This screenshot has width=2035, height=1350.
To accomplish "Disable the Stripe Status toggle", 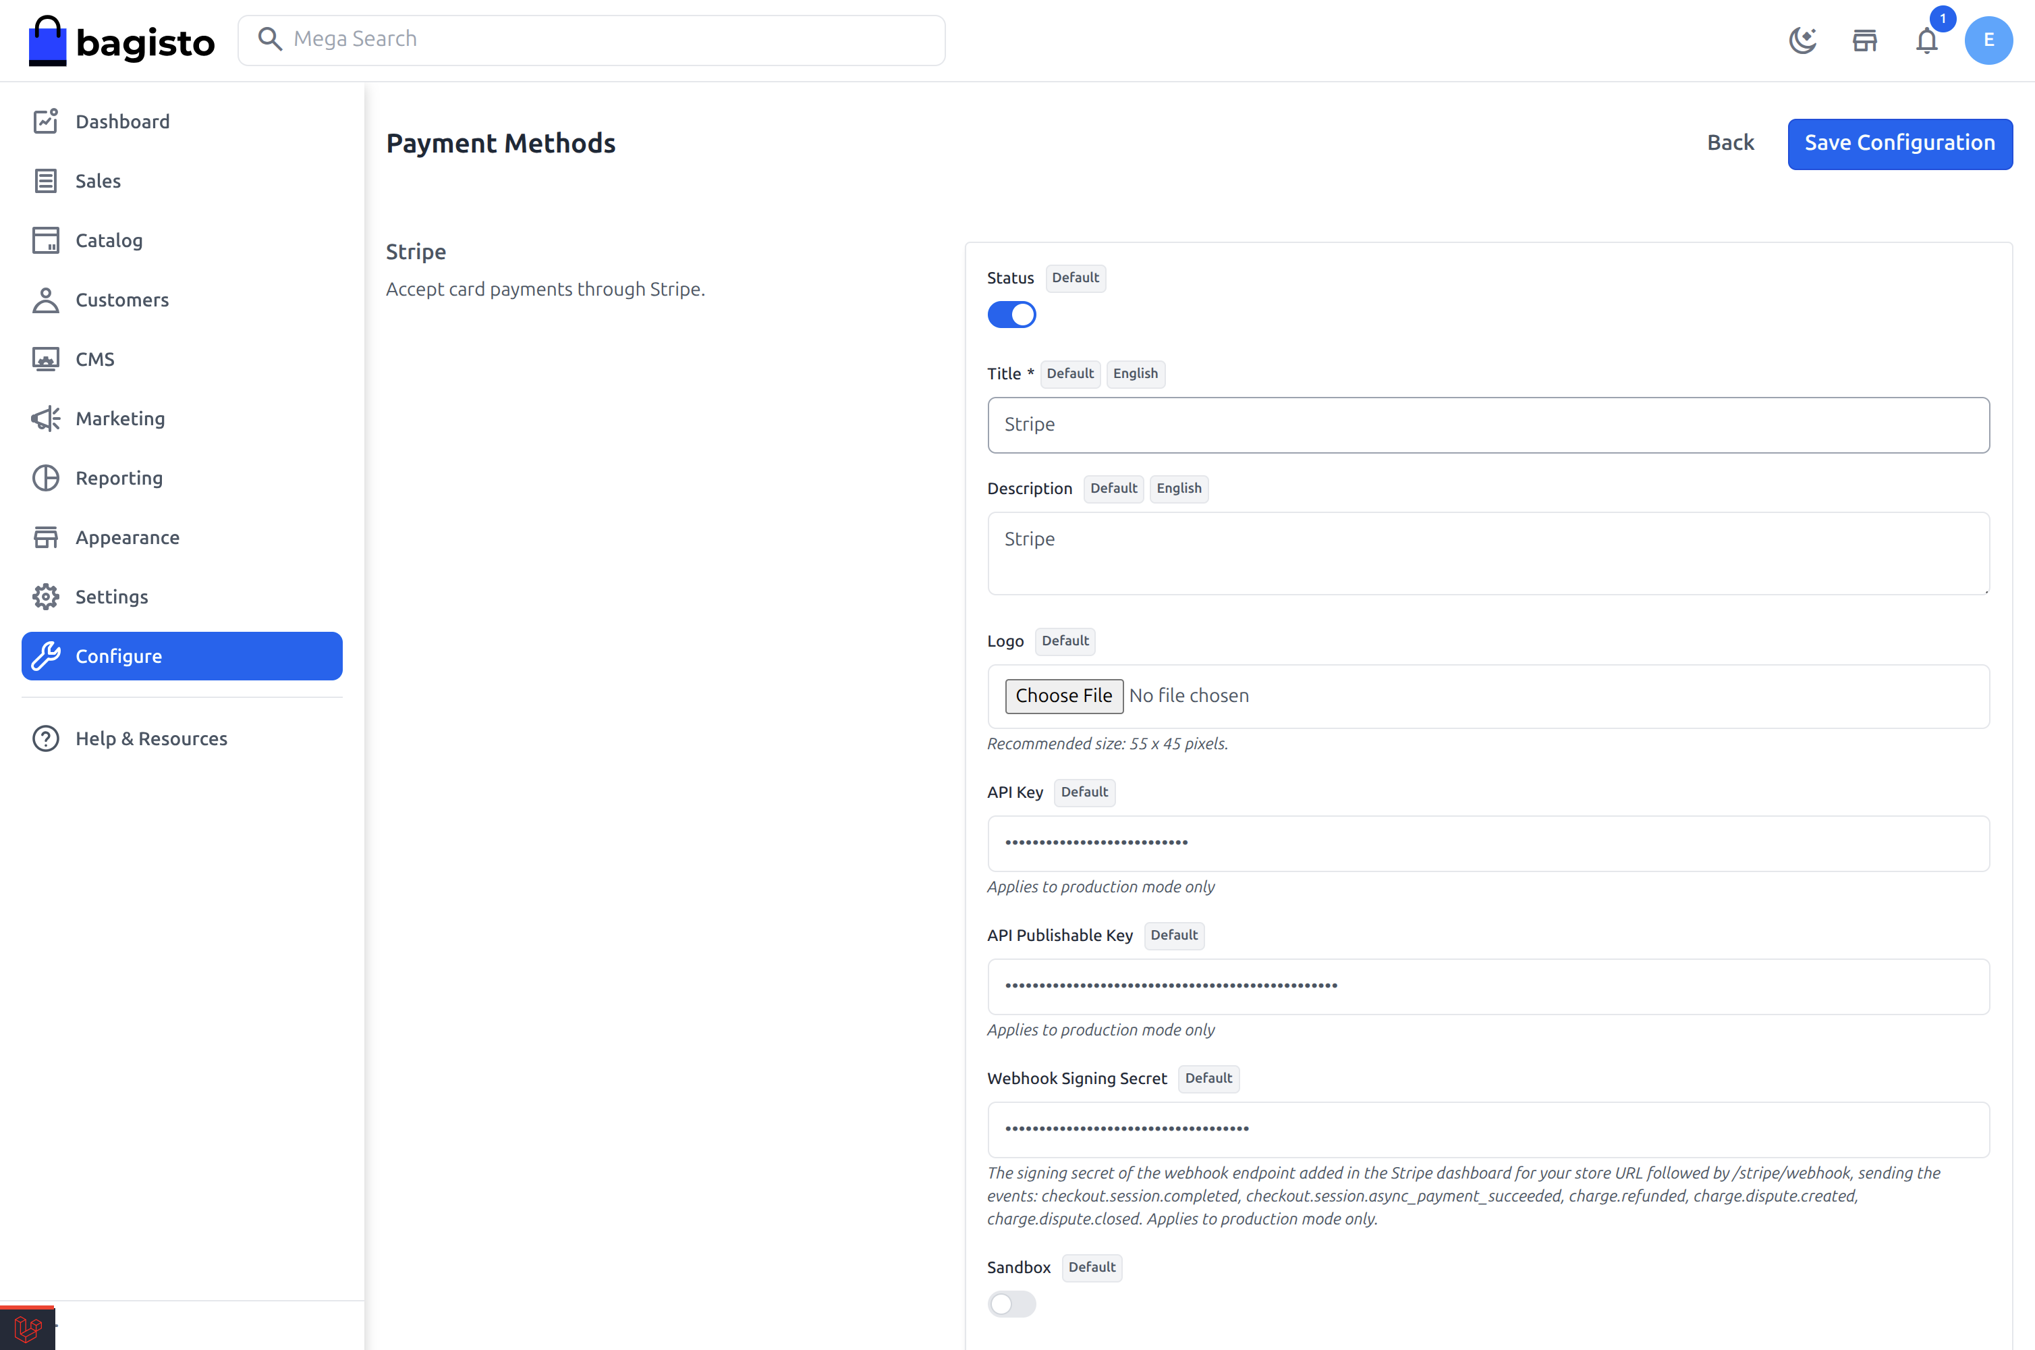I will 1011,315.
